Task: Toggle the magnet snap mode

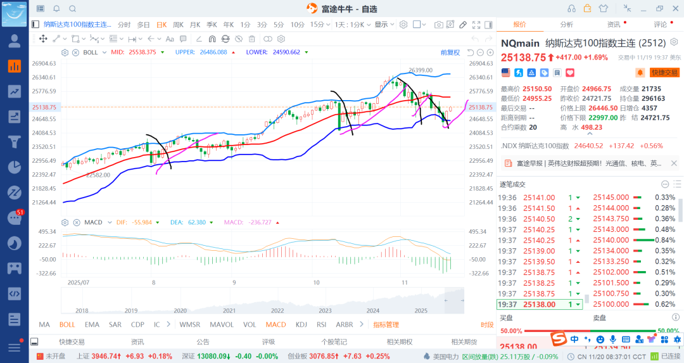Action: (212, 39)
